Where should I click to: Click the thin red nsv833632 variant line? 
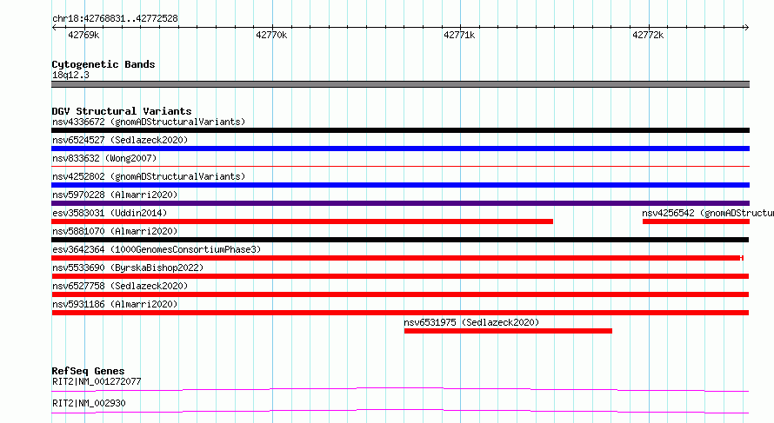(400, 167)
